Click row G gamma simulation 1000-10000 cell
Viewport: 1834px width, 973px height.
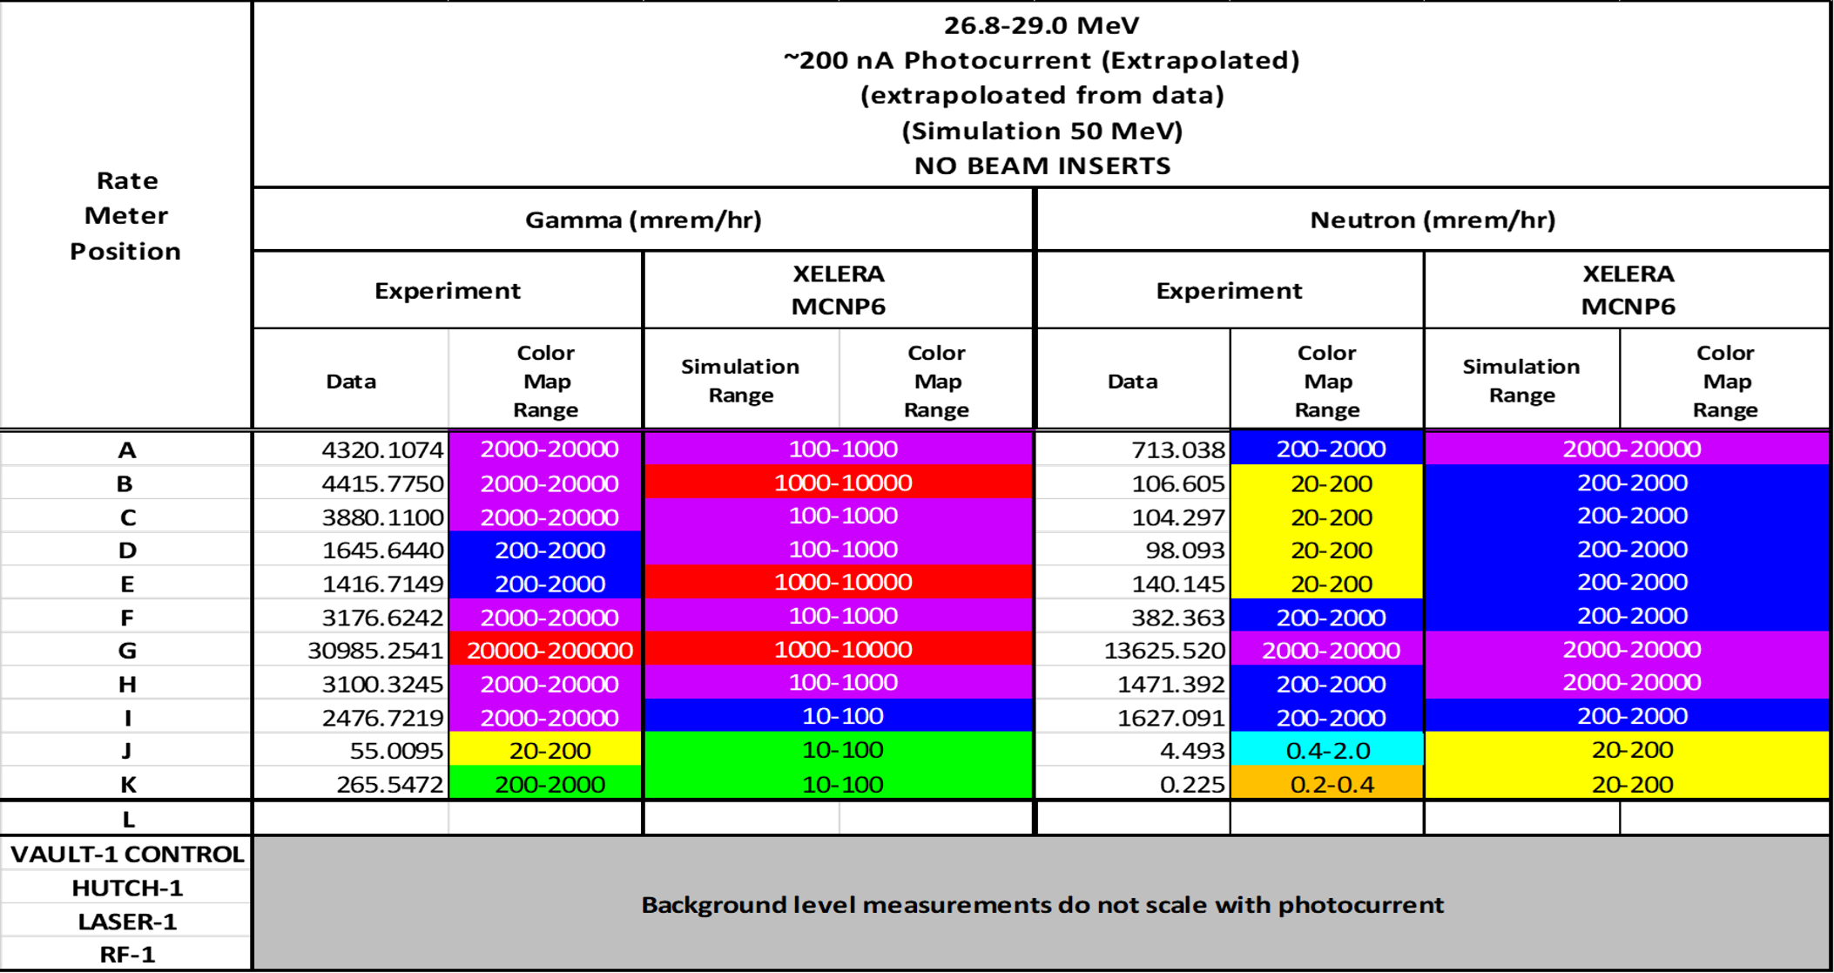coord(839,649)
